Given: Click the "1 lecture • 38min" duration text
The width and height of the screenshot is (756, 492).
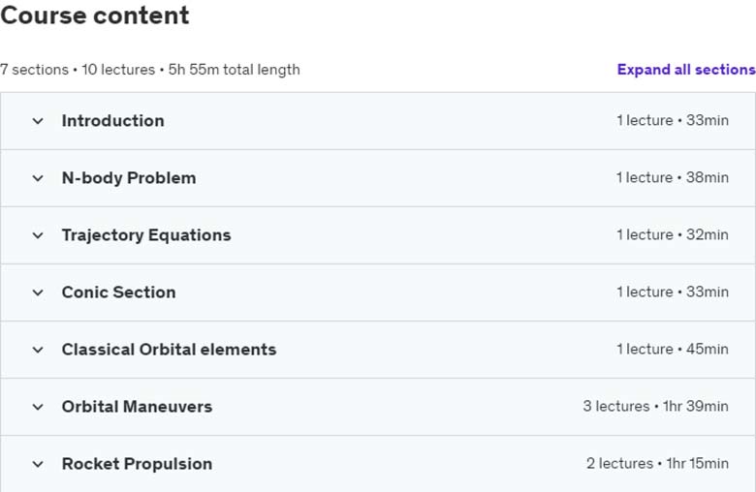Looking at the screenshot, I should (x=672, y=177).
